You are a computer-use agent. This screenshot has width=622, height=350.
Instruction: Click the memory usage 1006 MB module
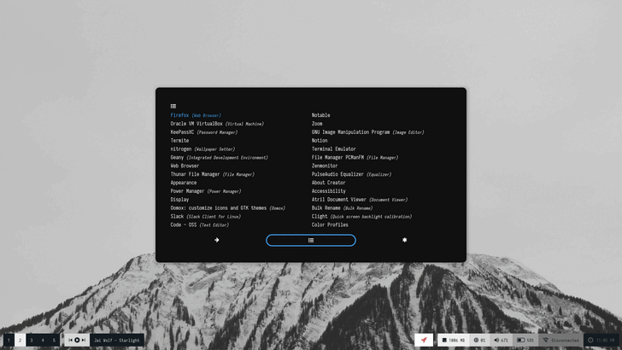point(454,340)
